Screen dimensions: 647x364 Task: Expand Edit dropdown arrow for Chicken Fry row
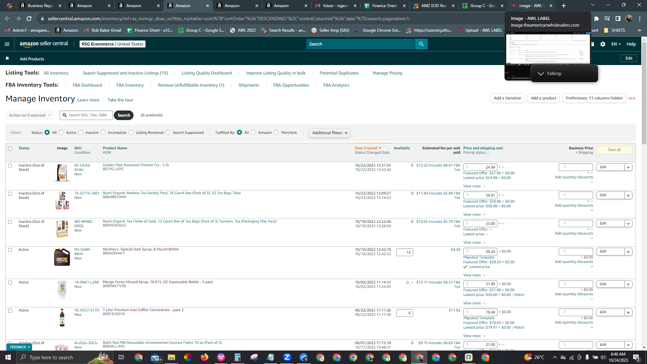[628, 167]
